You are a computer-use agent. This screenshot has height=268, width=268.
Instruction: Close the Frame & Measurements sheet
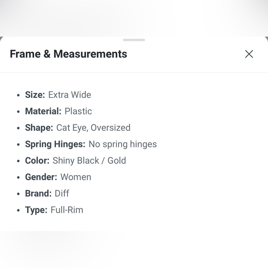[249, 54]
